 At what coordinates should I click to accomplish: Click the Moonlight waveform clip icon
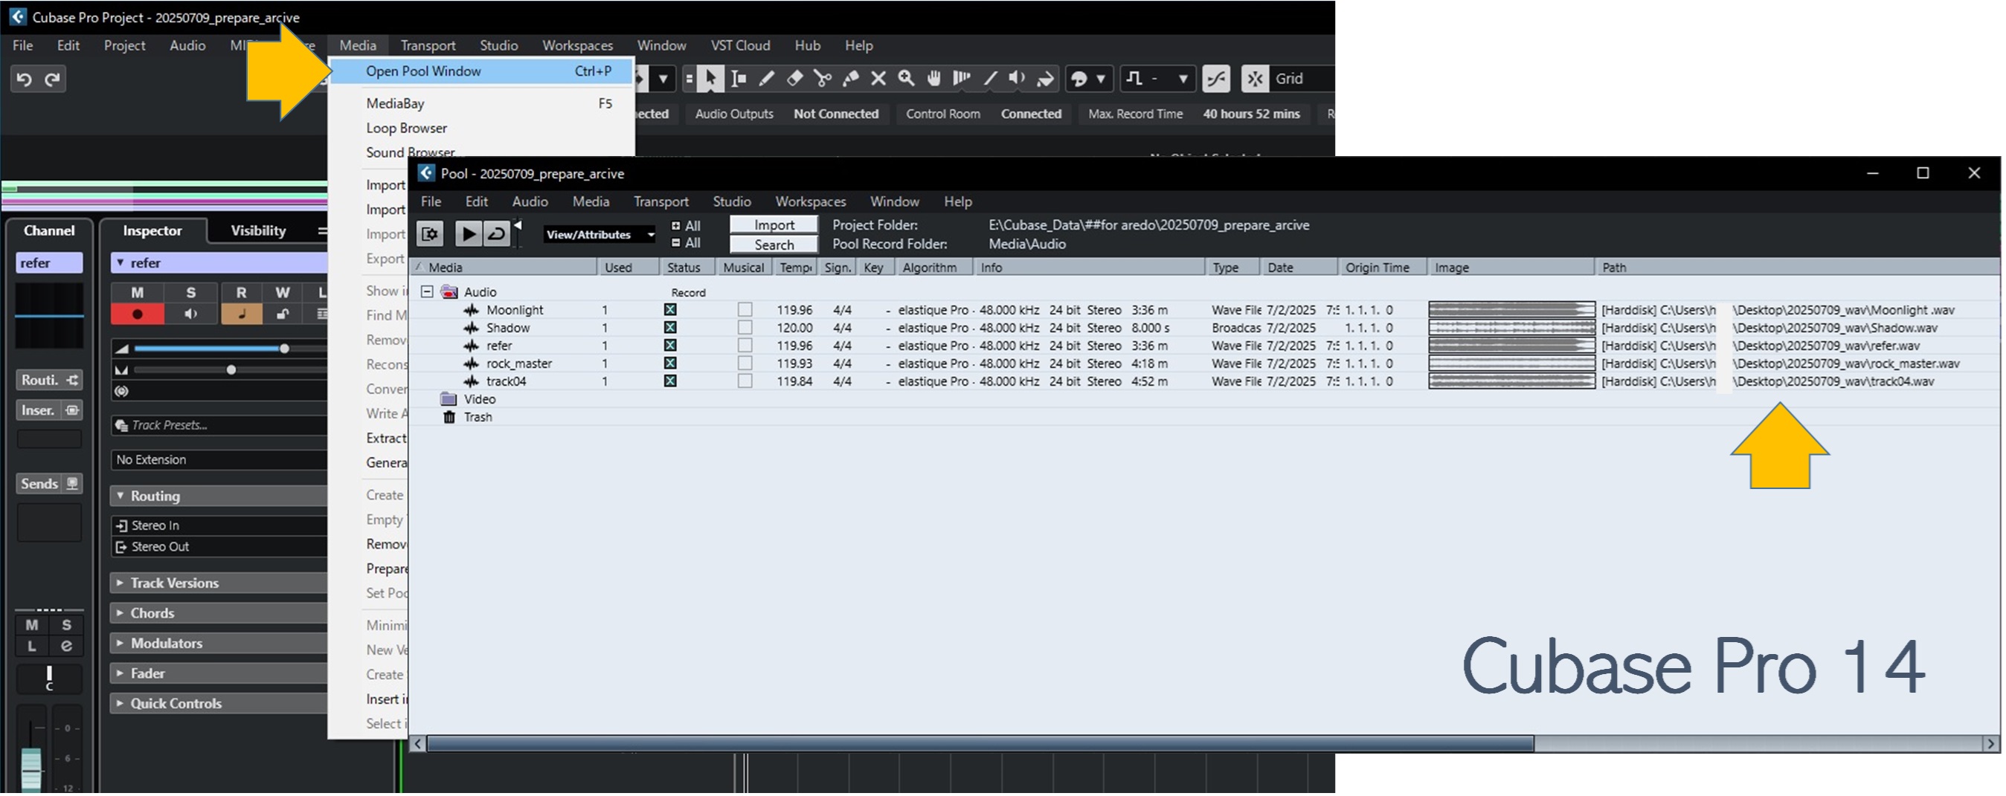coord(471,310)
